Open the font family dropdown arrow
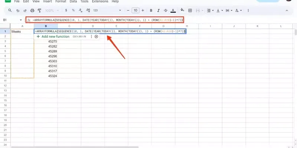Image resolution: width=297 pixels, height=148 pixels. tap(120, 11)
